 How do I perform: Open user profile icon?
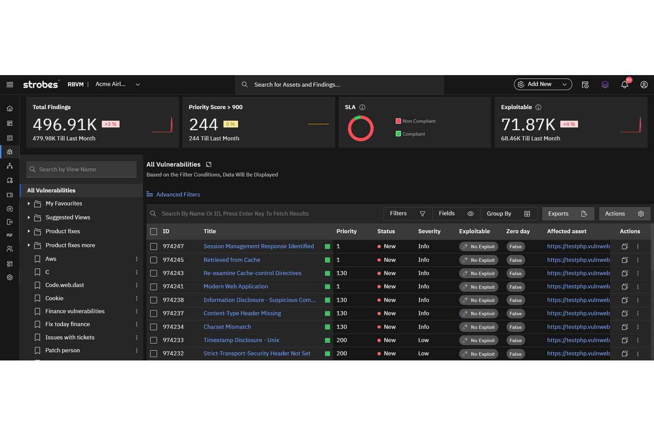pyautogui.click(x=644, y=84)
